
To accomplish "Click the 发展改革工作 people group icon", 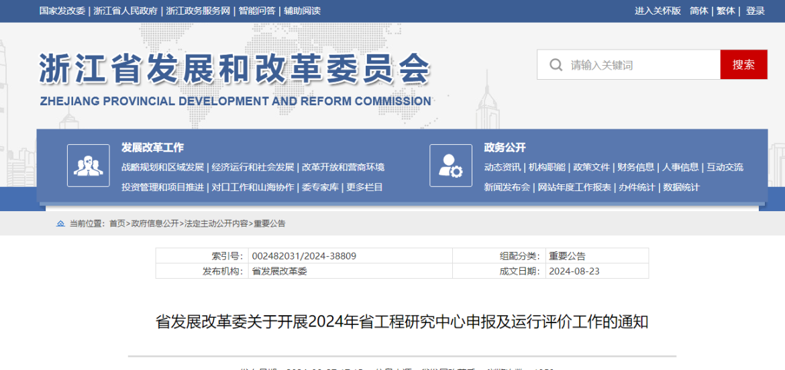I will pos(88,166).
